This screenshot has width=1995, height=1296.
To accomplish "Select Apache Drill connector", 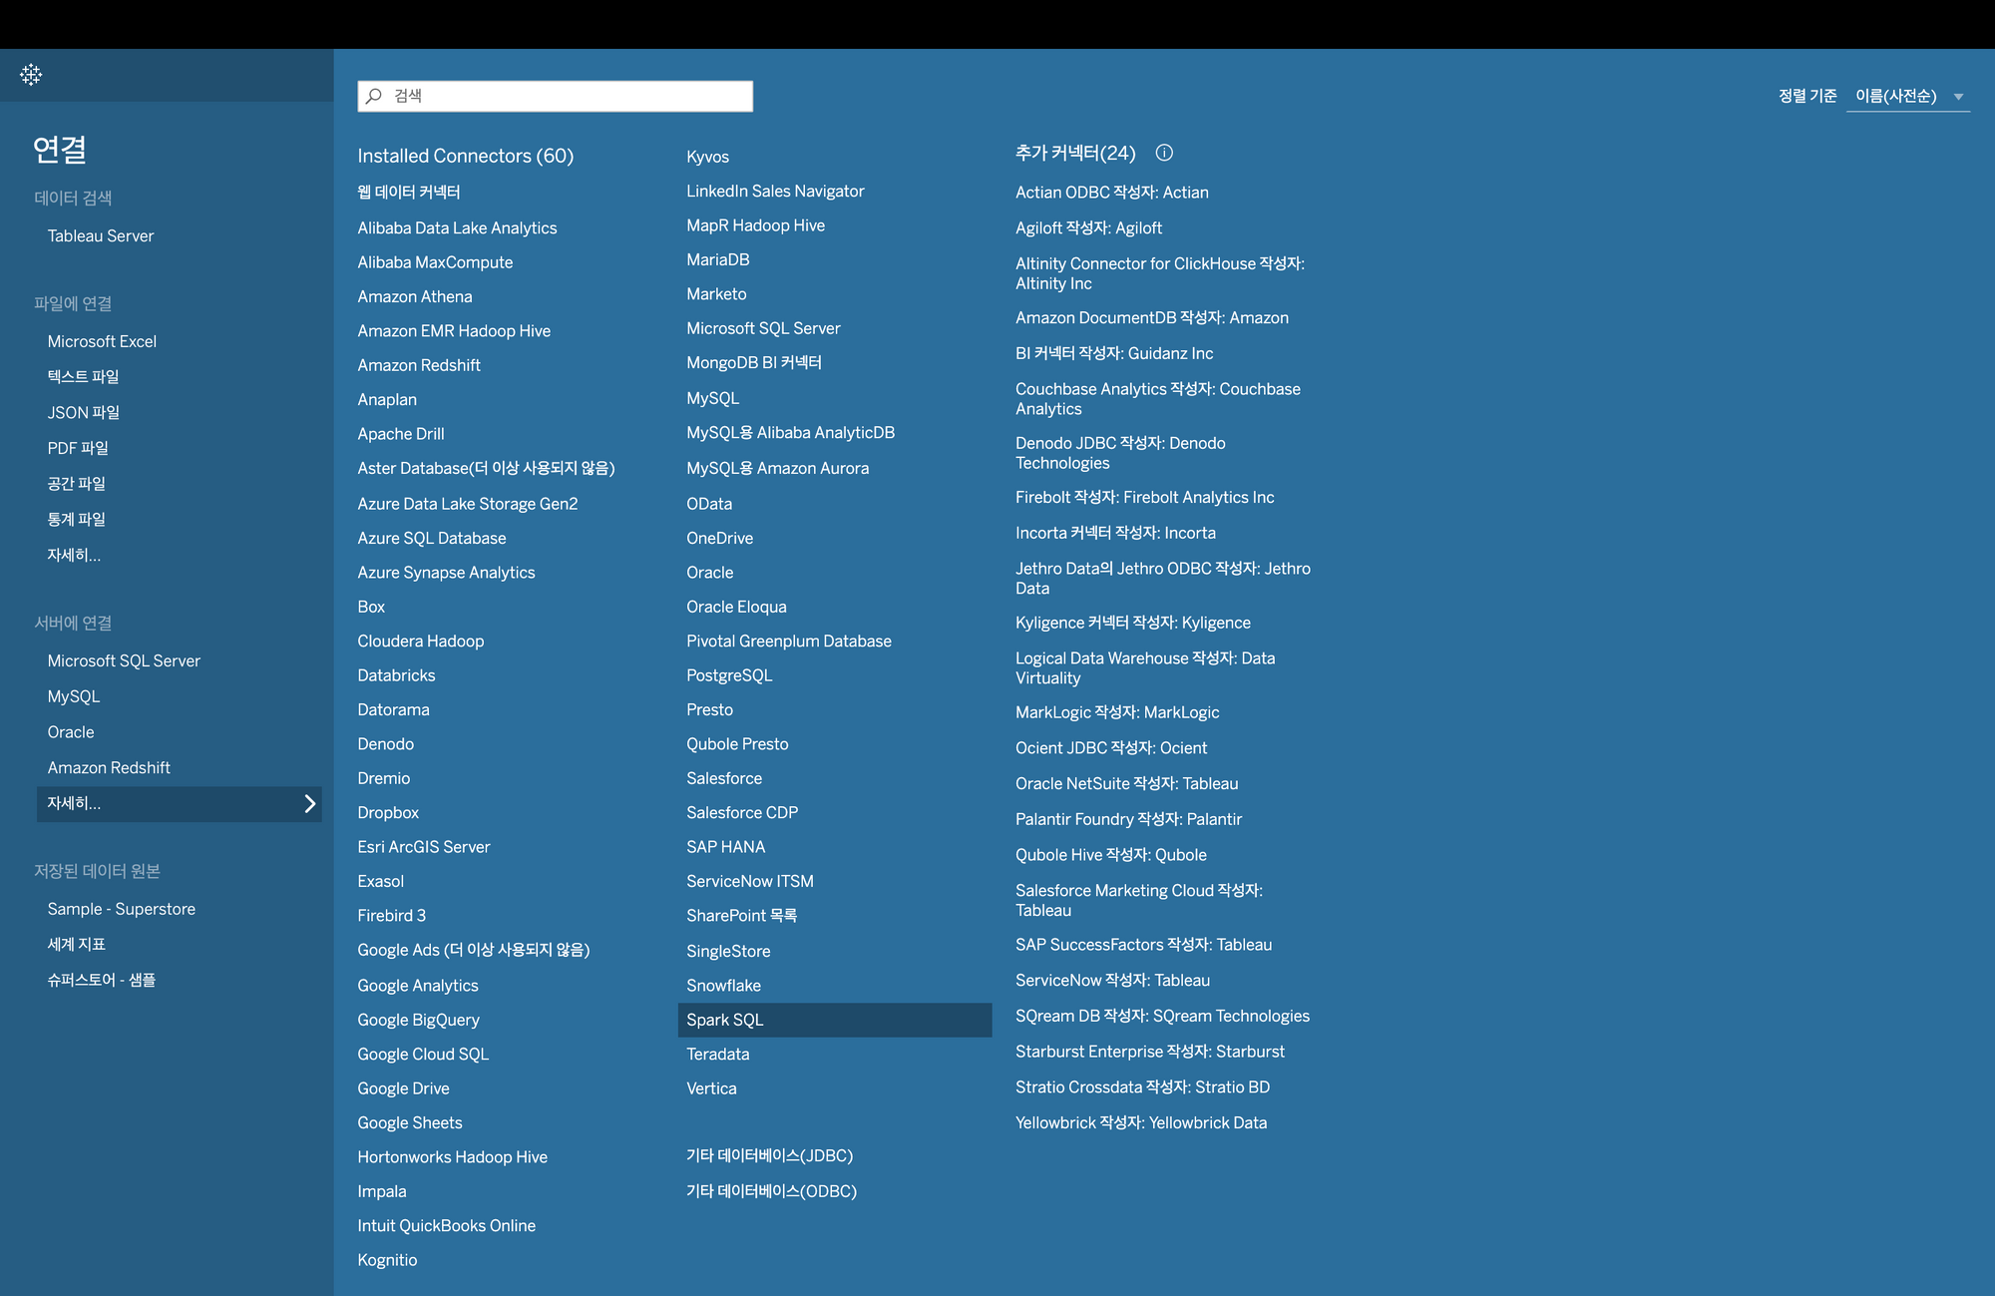I will coord(401,435).
